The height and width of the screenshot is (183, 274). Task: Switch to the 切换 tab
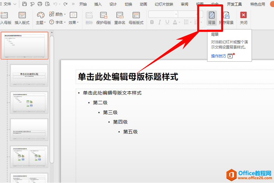[x=128, y=4]
